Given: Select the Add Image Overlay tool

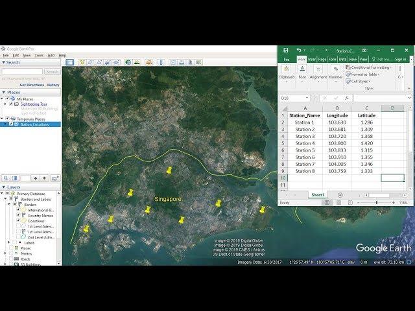Looking at the screenshot, I should click(108, 62).
